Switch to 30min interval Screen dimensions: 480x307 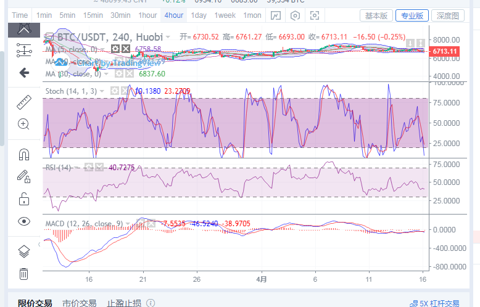tap(120, 15)
